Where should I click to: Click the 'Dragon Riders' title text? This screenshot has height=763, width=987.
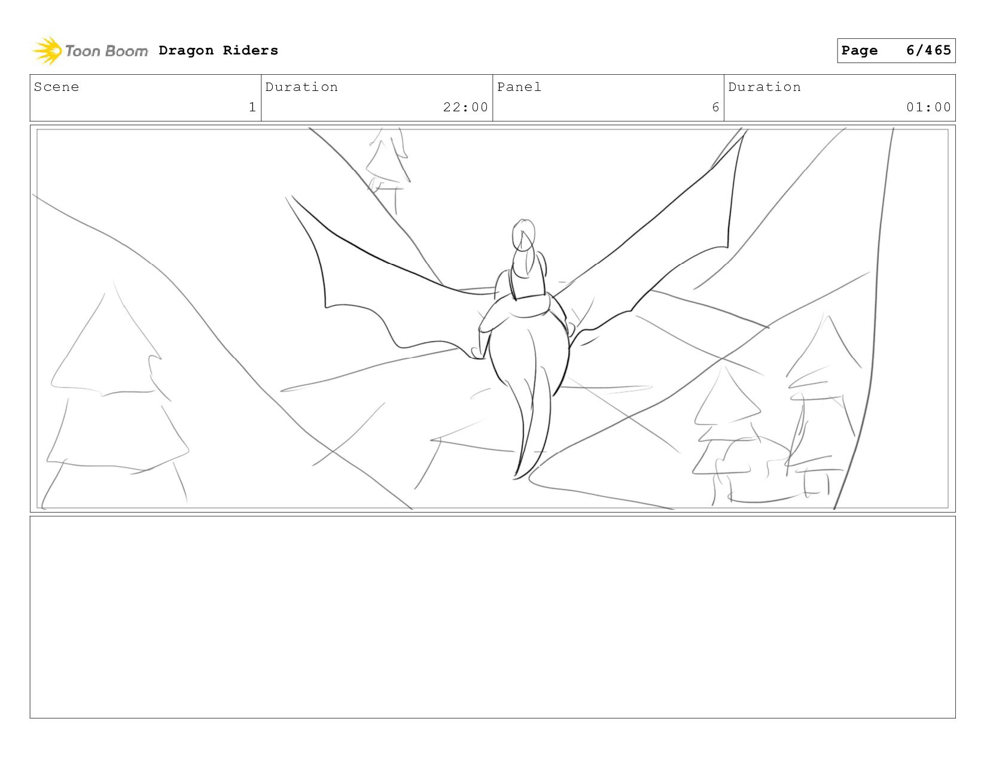pyautogui.click(x=218, y=51)
